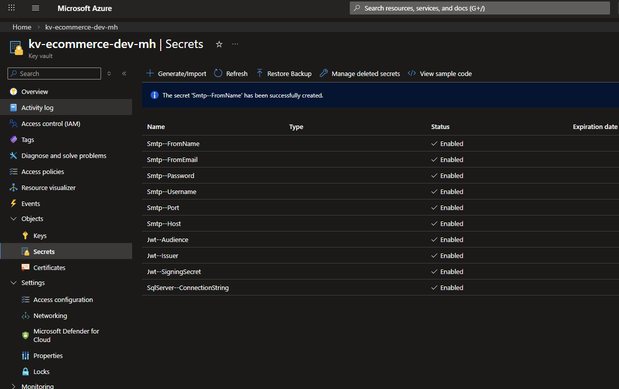Toggle expand/collapse all sidebar groups

click(109, 73)
